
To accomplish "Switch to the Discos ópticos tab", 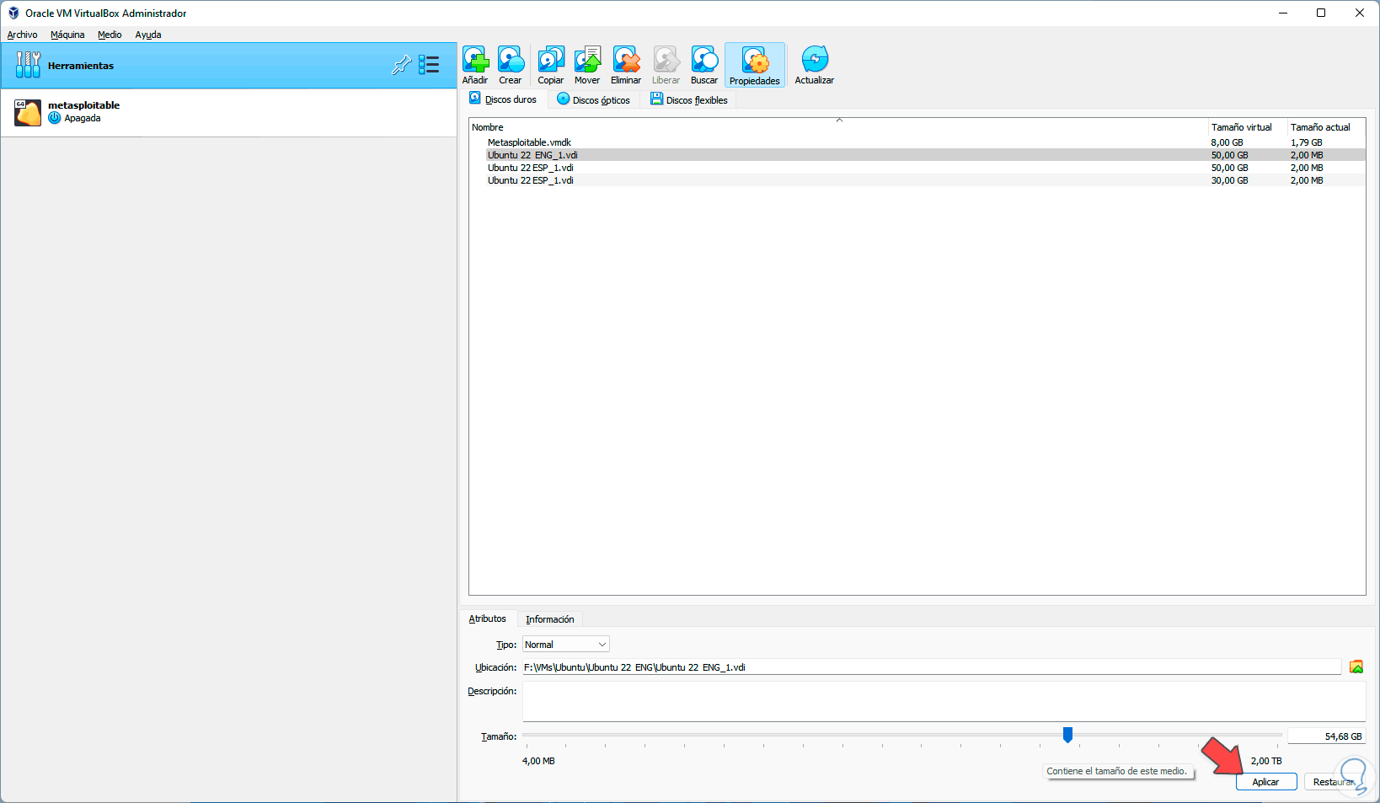I will pos(594,99).
